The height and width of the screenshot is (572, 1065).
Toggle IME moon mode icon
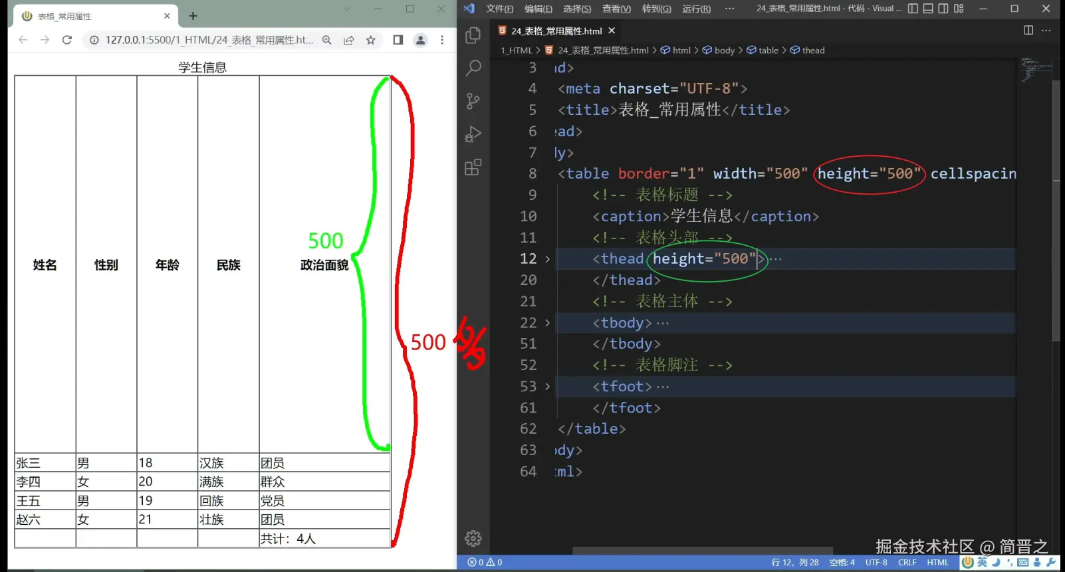pyautogui.click(x=997, y=562)
